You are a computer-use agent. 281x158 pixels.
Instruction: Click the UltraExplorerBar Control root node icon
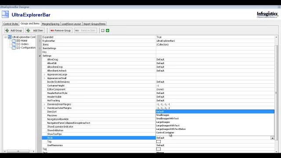10,37
